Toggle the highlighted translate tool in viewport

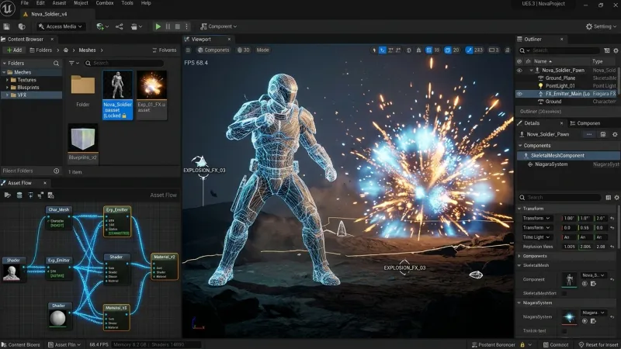point(382,50)
